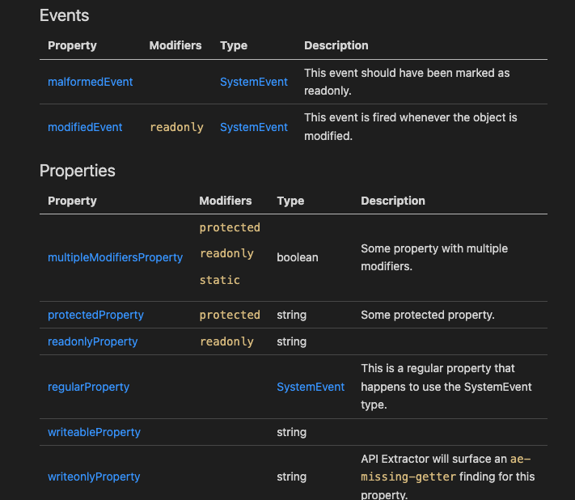
Task: Open the readonlyProperty link
Action: [x=93, y=342]
